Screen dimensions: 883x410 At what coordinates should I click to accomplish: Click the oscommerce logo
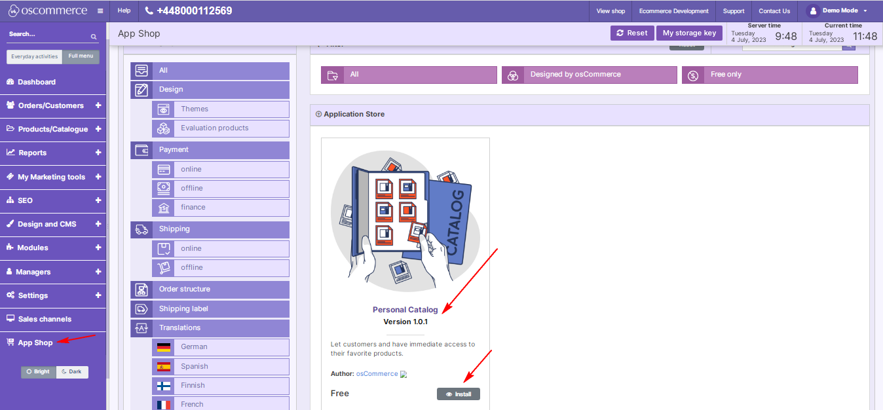tap(47, 10)
